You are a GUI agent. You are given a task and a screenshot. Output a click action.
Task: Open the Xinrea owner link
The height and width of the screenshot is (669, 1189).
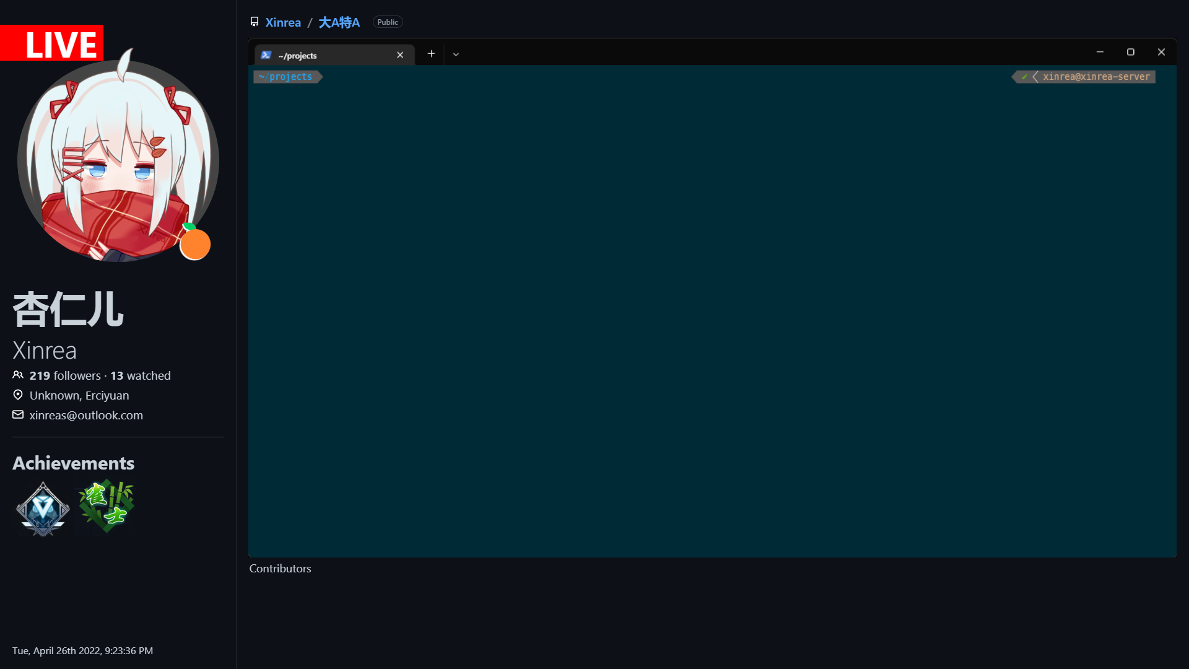[x=283, y=22]
